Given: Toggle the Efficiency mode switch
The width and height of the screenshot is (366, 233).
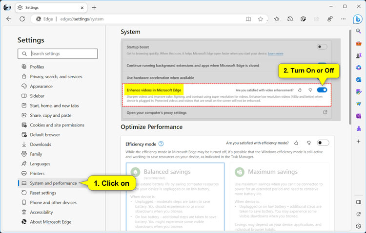Looking at the screenshot, I should pos(323,143).
